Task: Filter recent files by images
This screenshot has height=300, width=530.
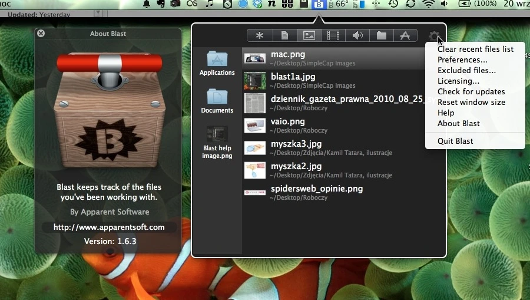Action: pyautogui.click(x=309, y=35)
